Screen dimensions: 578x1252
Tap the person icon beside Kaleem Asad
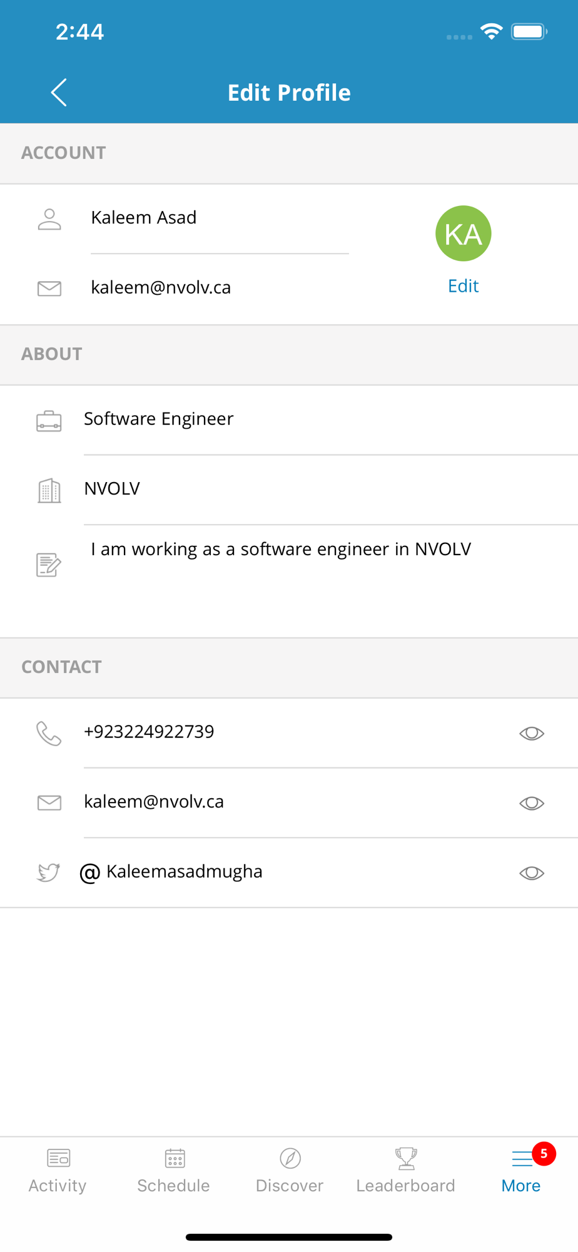pos(49,219)
